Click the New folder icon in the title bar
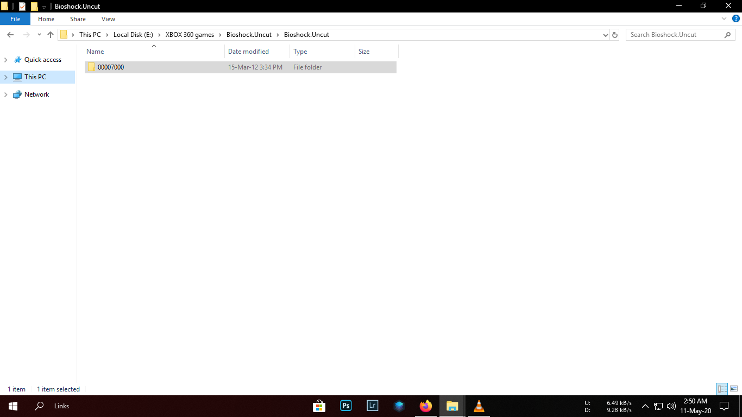Viewport: 742px width, 417px height. (34, 7)
